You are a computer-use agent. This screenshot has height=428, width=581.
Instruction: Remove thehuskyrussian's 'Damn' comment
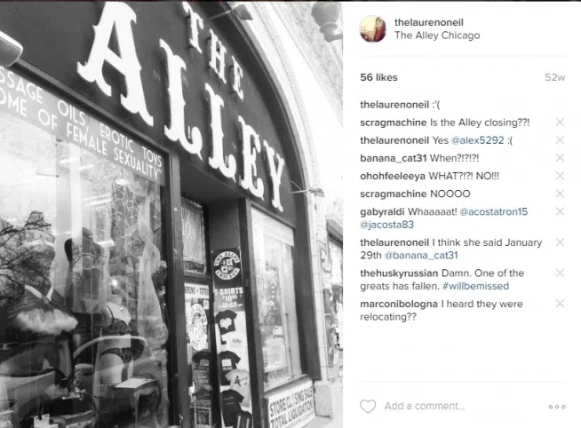click(560, 273)
